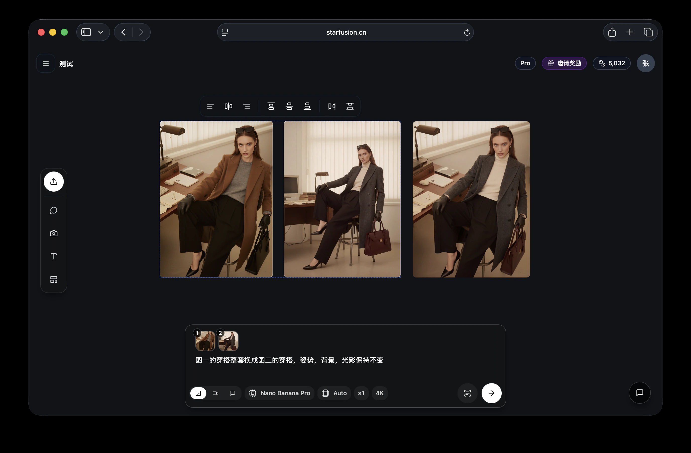Submit the prompt with arrow button
The image size is (691, 453).
tap(491, 393)
